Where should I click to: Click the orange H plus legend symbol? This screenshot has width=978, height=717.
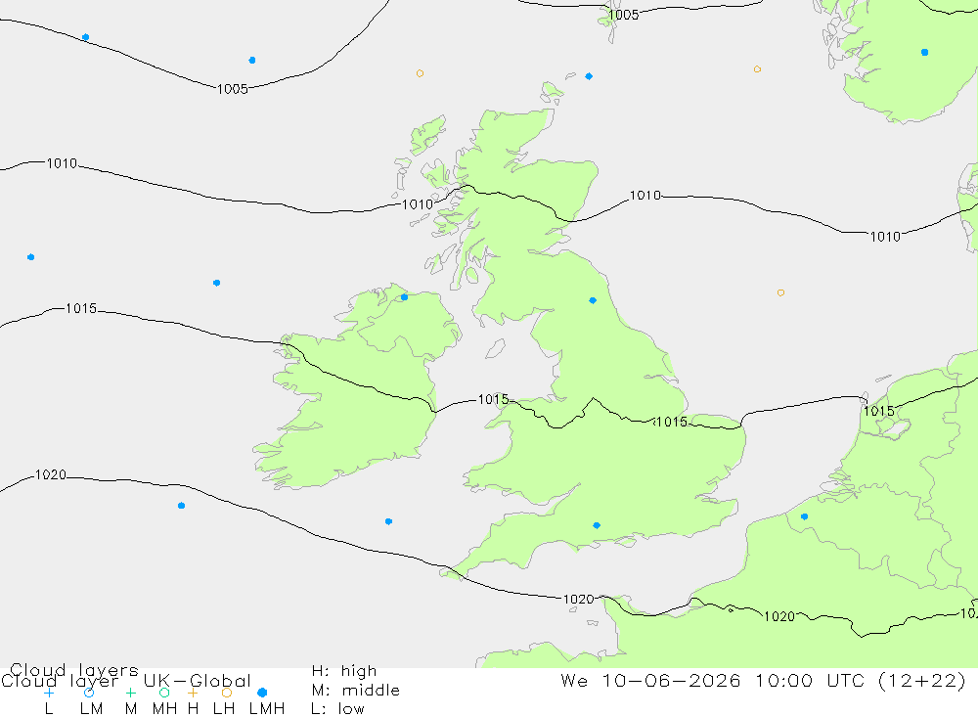(x=193, y=693)
